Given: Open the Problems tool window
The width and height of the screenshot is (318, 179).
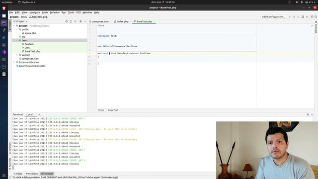Looking at the screenshot, I should (x=32, y=174).
